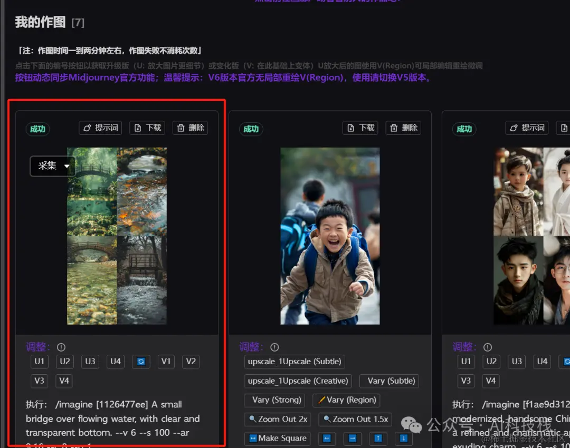Open the portraits image grid thumbnail
Image resolution: width=570 pixels, height=448 pixels.
coord(532,236)
